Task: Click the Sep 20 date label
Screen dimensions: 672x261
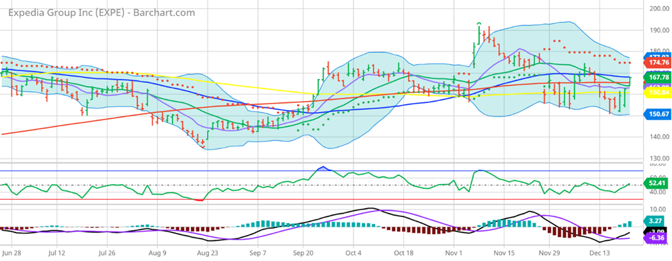Action: coord(303,253)
